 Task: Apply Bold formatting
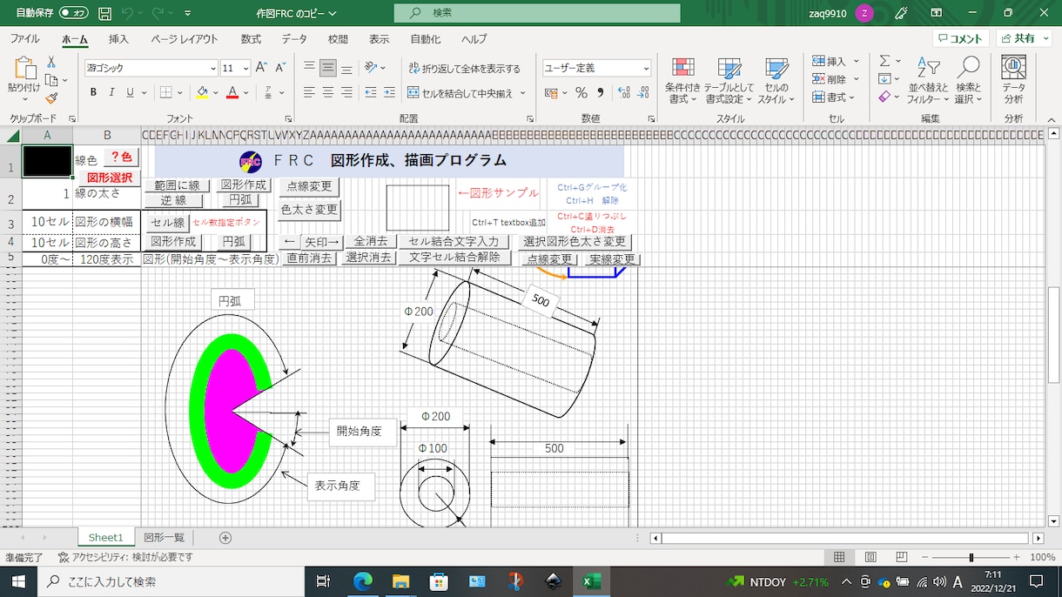click(x=93, y=92)
